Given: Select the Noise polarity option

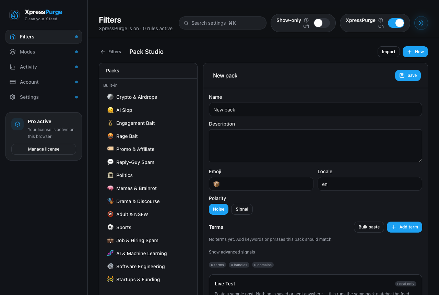Looking at the screenshot, I should tap(218, 209).
